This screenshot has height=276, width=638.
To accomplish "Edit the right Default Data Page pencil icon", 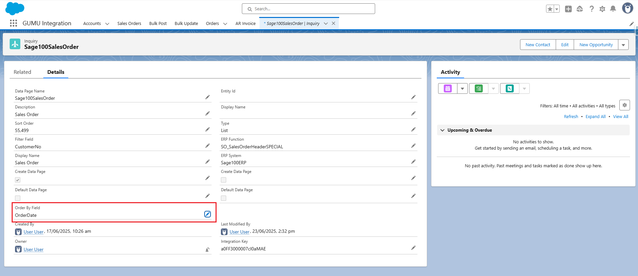I will tap(413, 196).
